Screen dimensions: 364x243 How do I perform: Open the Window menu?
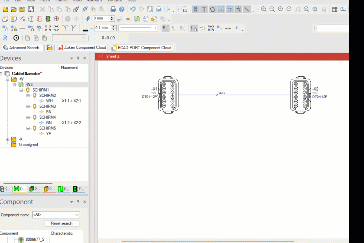[115, 1]
